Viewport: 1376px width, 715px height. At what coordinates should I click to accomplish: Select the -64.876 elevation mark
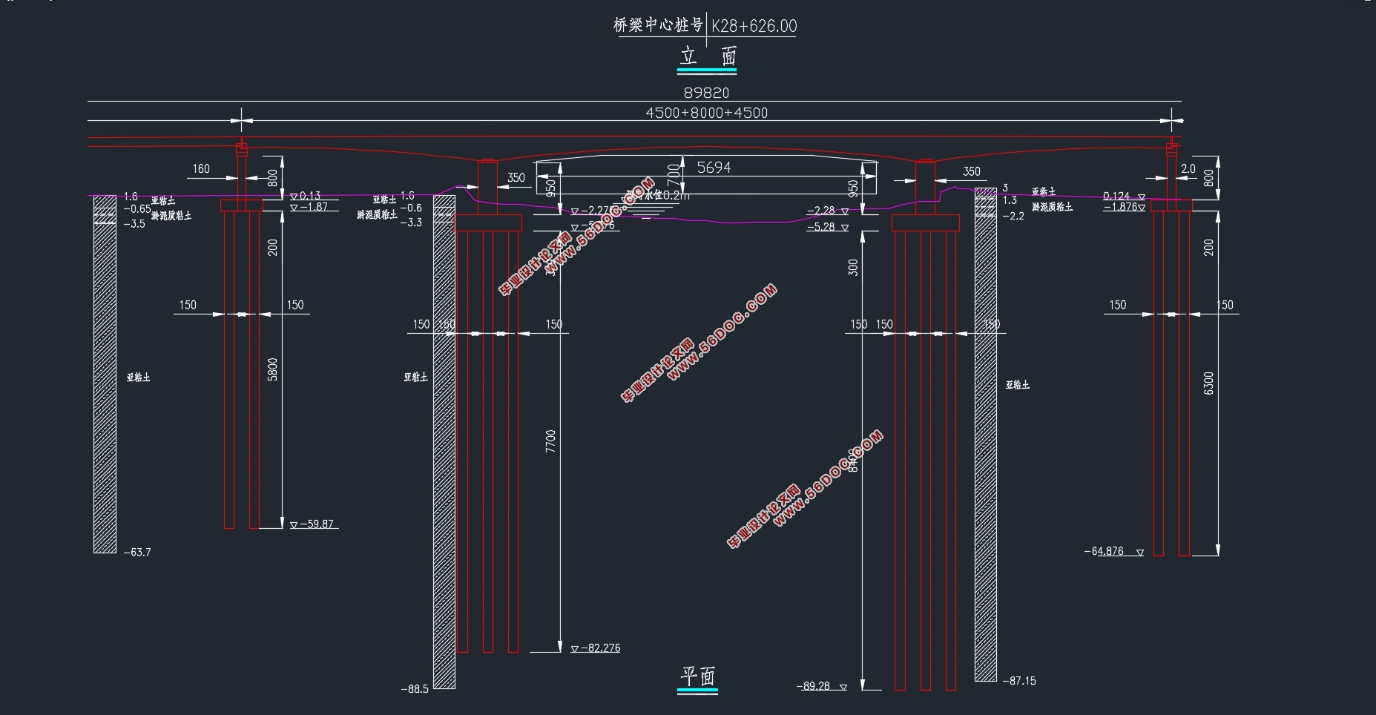(x=1105, y=551)
